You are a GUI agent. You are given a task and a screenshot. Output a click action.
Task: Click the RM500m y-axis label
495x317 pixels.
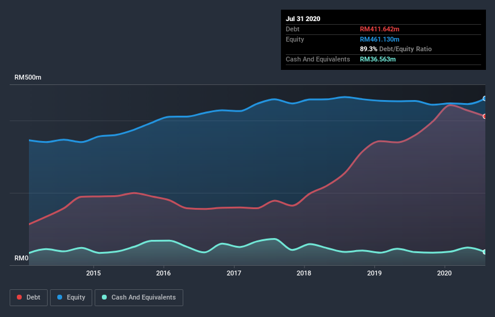pyautogui.click(x=28, y=77)
